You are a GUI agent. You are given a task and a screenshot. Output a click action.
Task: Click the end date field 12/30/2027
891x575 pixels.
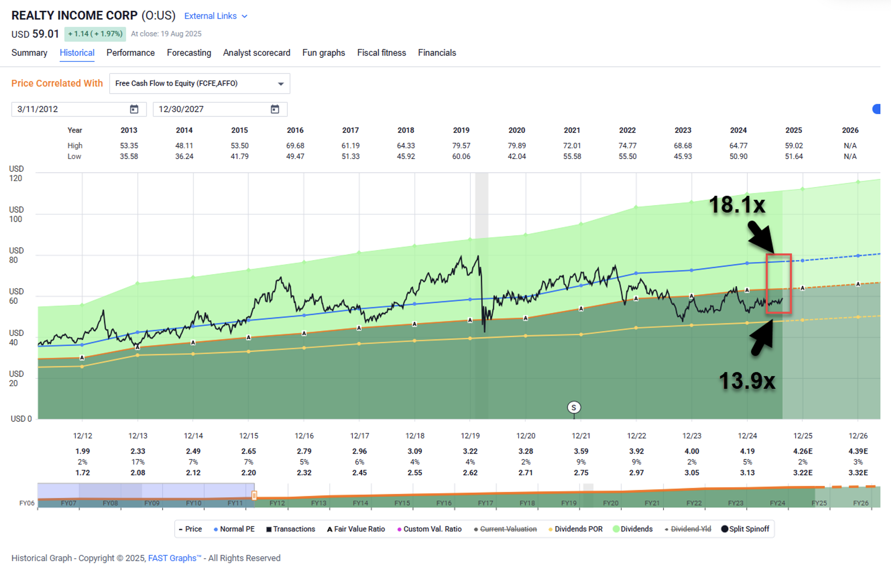tap(220, 109)
